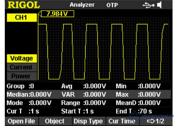This screenshot has width=177, height=126.
Task: Open the CH1 channel selector
Action: tap(22, 17)
